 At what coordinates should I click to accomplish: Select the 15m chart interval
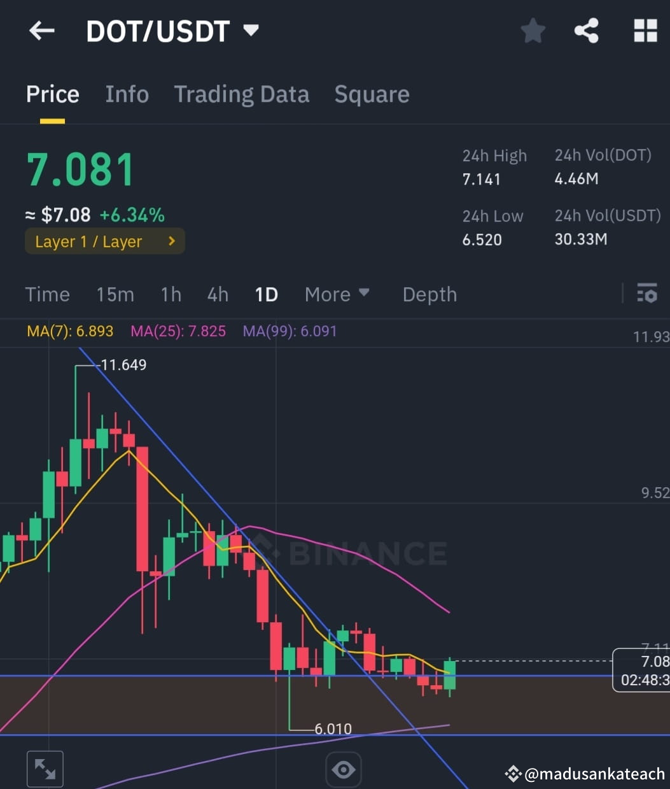(x=115, y=294)
